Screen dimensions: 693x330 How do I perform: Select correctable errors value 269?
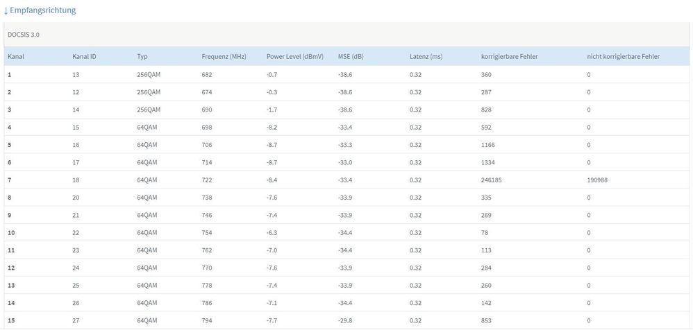coord(486,216)
